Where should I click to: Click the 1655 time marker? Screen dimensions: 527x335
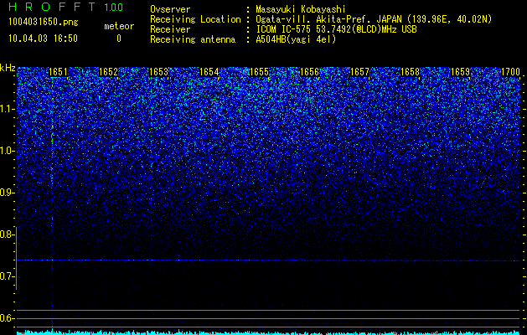coord(259,72)
